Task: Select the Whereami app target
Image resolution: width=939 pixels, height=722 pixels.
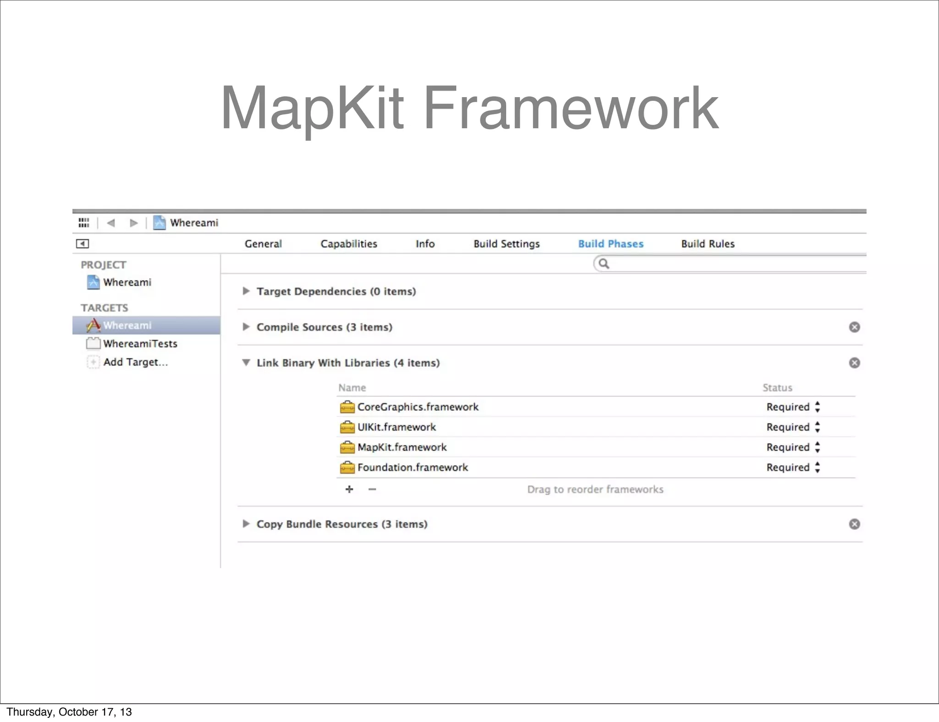Action: click(146, 325)
